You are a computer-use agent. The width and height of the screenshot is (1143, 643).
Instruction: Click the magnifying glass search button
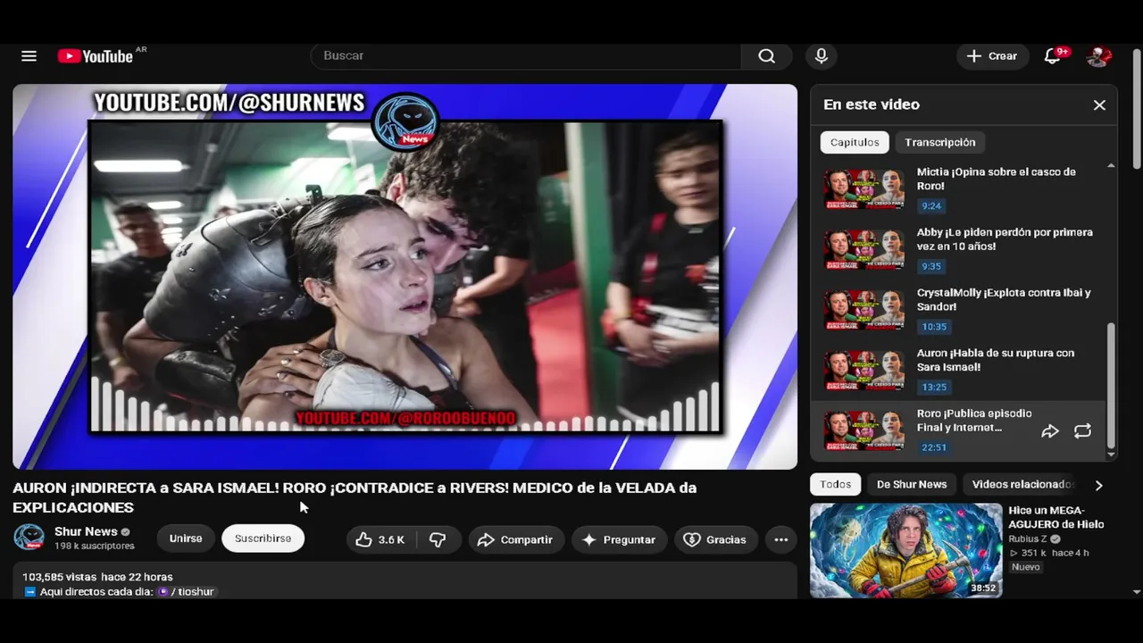(x=766, y=55)
